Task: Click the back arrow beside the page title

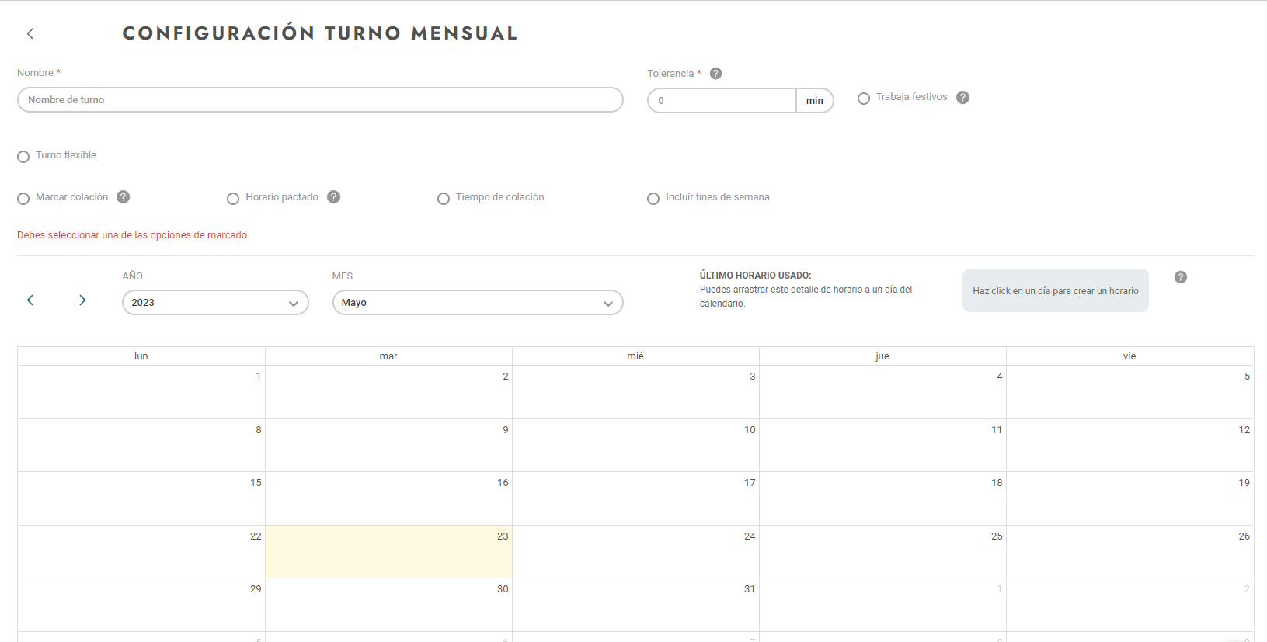Action: tap(30, 33)
